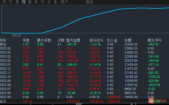Click the 589.34 profit value for 2023.04
Screen dimensions: 169x105
71,52
